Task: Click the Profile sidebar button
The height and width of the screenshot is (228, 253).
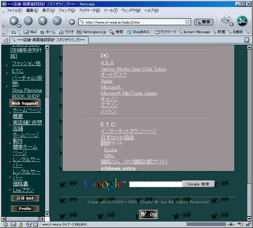Action: [25, 209]
